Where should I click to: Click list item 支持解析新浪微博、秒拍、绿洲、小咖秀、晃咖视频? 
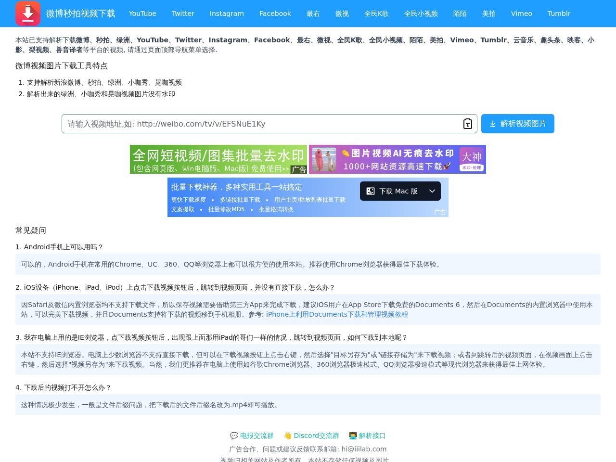(x=104, y=82)
